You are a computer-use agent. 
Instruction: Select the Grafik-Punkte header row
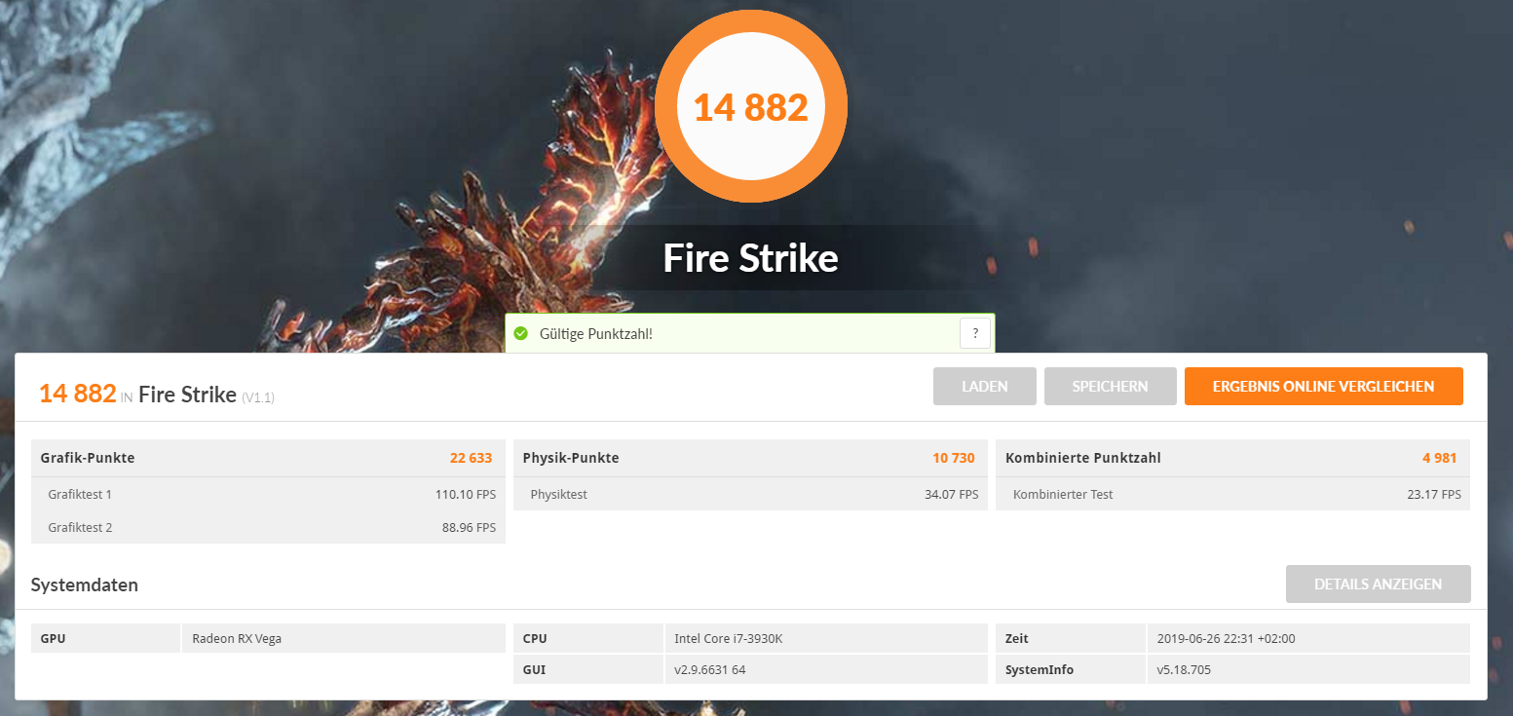pyautogui.click(x=268, y=458)
